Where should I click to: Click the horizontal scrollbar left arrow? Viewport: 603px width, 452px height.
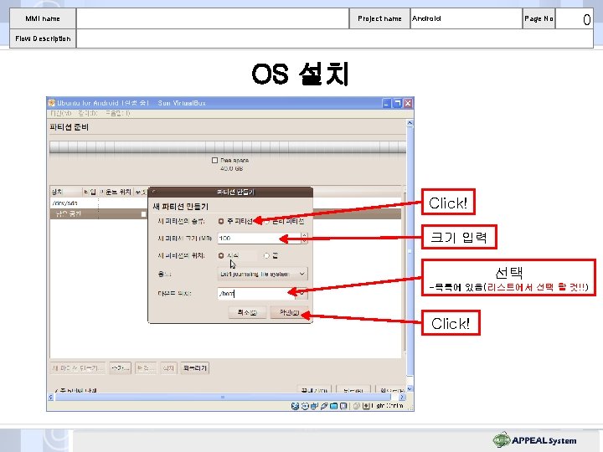click(x=51, y=398)
